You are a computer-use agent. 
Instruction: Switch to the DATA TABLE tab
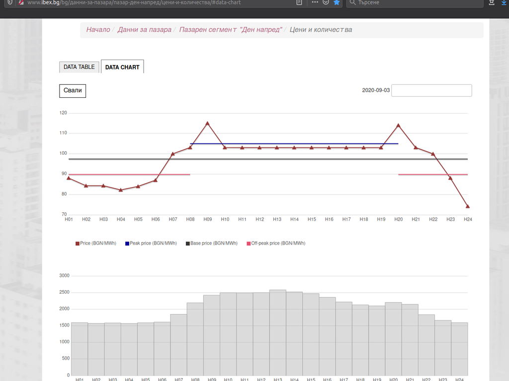[x=79, y=67]
